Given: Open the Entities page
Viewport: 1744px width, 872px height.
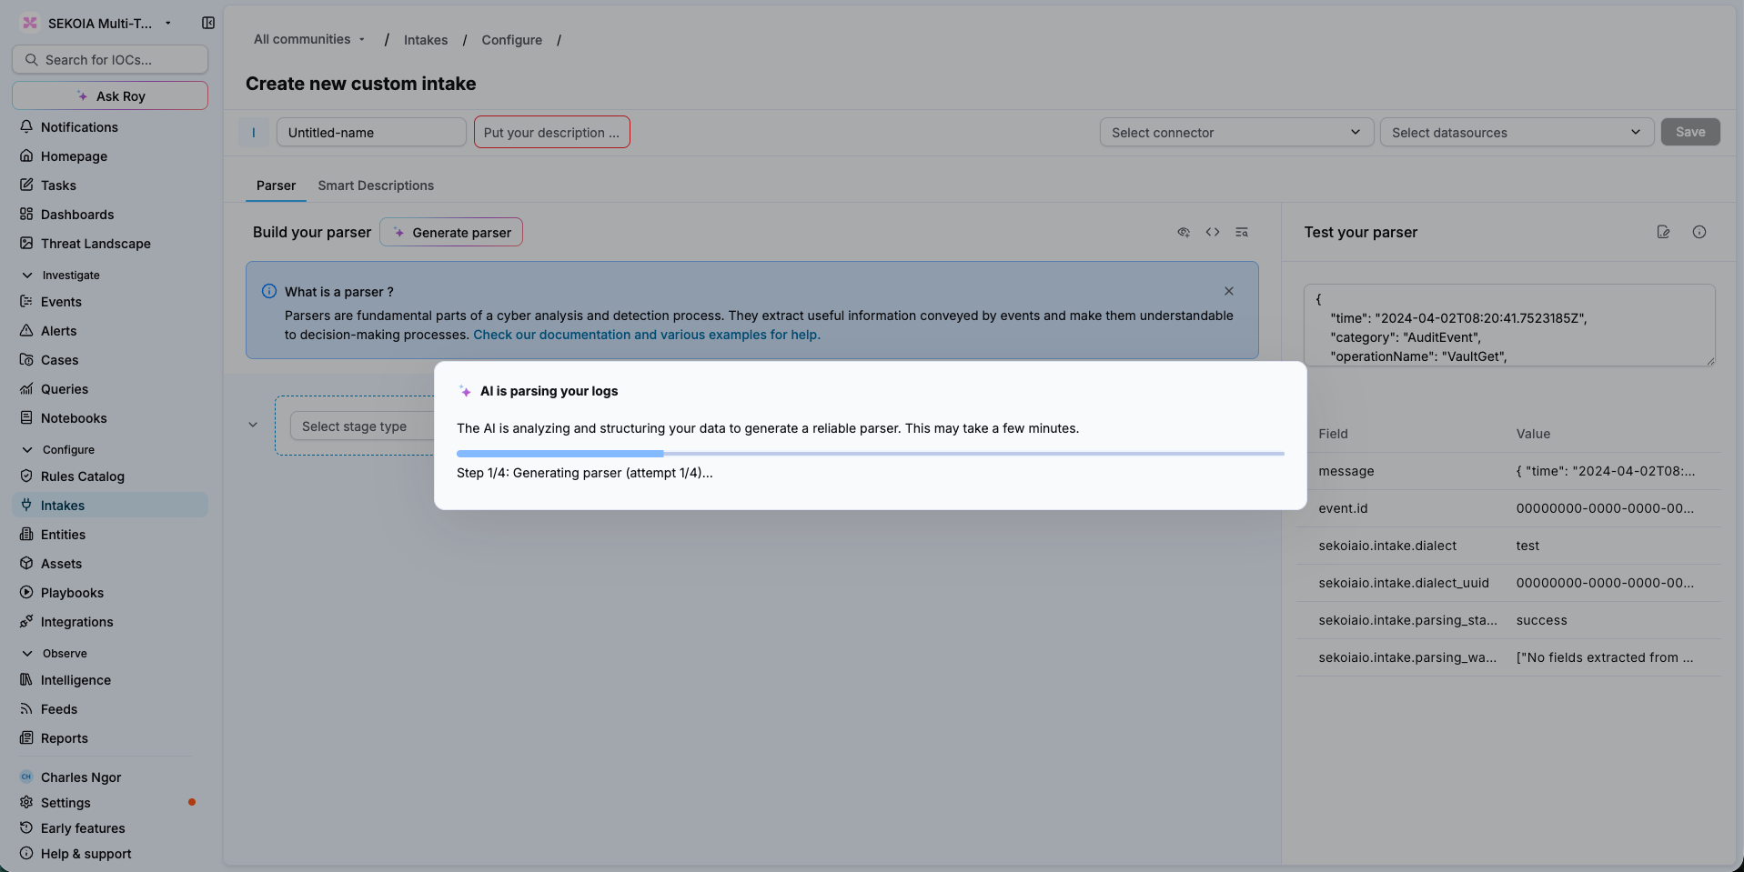Looking at the screenshot, I should 63,535.
